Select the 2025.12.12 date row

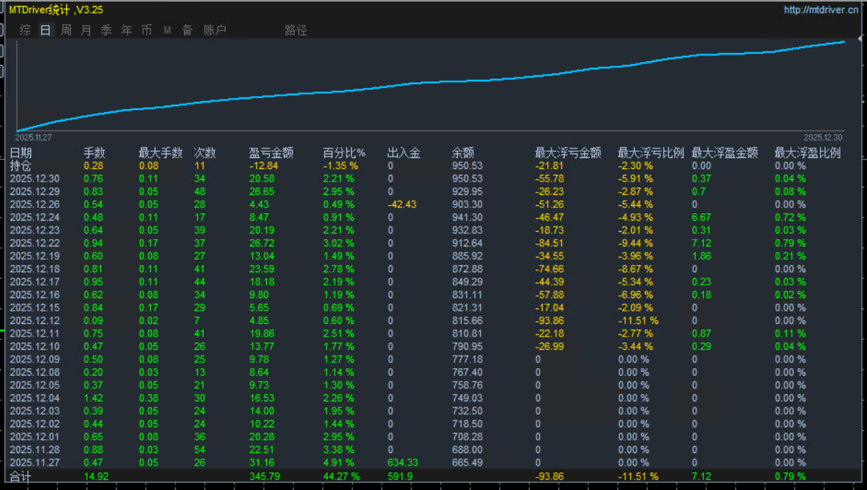(433, 320)
